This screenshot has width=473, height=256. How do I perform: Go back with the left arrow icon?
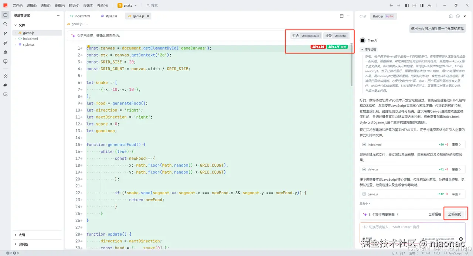pos(391,6)
